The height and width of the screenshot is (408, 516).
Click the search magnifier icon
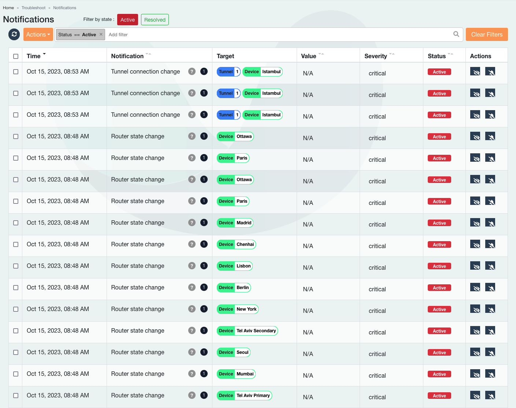click(x=456, y=34)
